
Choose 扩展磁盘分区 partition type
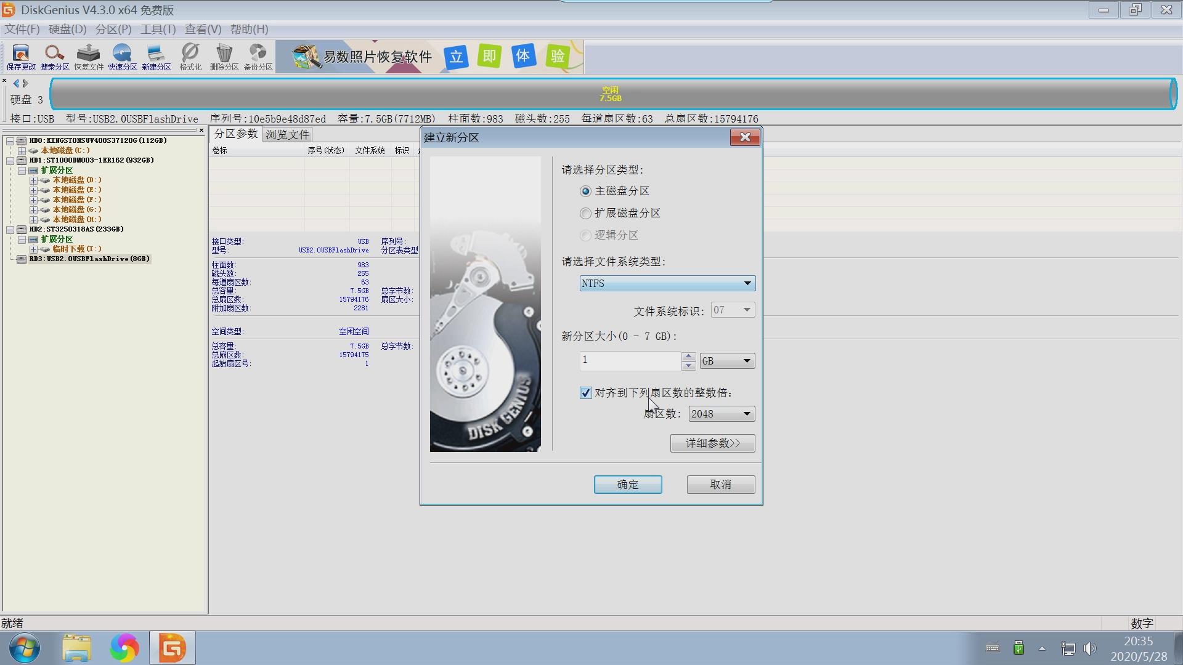585,213
